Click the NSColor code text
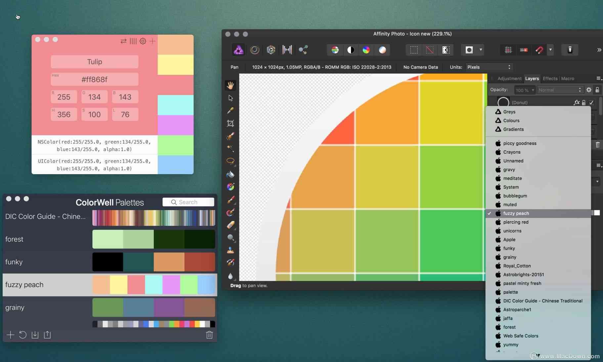This screenshot has height=362, width=603. 94,146
